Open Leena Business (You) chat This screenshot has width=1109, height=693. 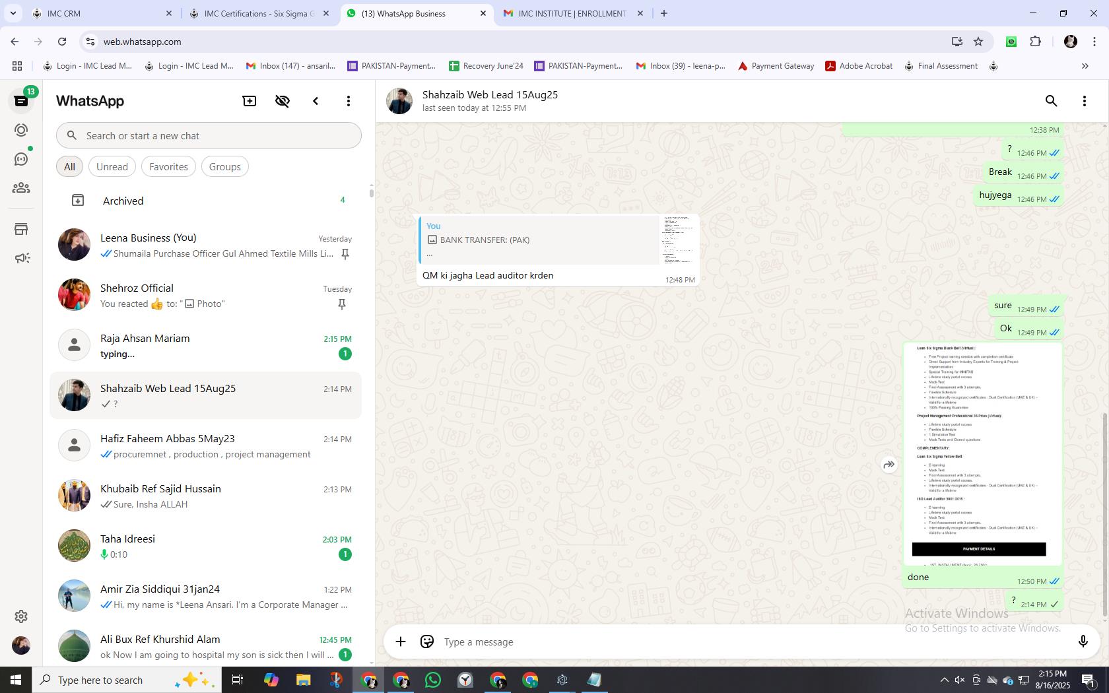tap(206, 246)
